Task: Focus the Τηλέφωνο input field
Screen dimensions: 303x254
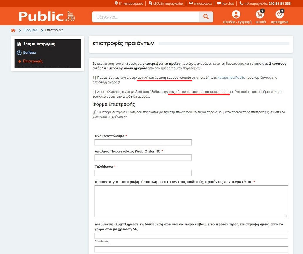Action: point(143,173)
